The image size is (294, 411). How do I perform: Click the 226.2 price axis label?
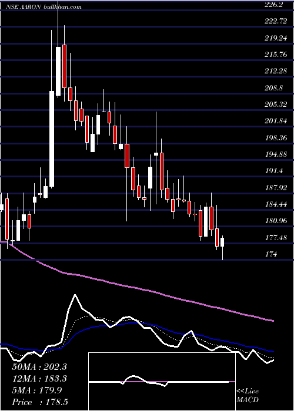coord(275,4)
